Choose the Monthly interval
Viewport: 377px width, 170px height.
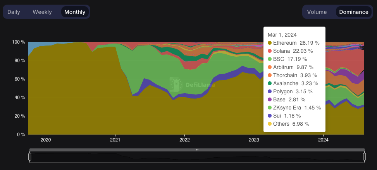tap(75, 12)
